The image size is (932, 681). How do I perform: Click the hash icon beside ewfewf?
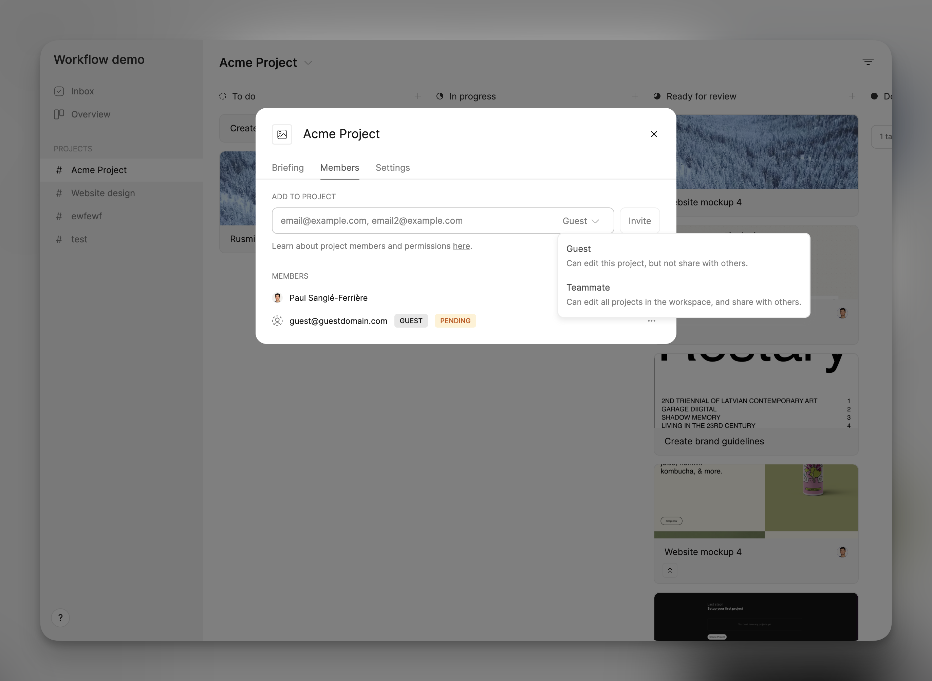point(59,216)
